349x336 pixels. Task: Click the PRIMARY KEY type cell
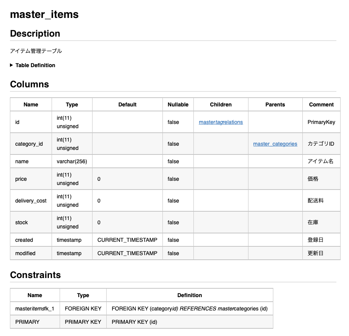[83, 322]
